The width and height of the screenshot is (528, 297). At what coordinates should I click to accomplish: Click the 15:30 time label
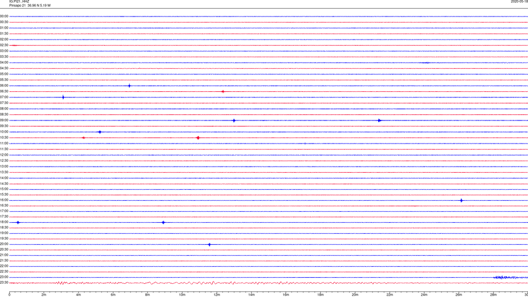point(4,195)
